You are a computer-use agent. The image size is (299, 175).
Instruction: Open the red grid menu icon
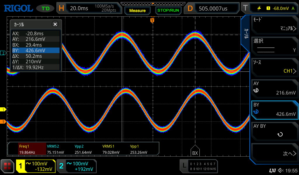(x=7, y=166)
